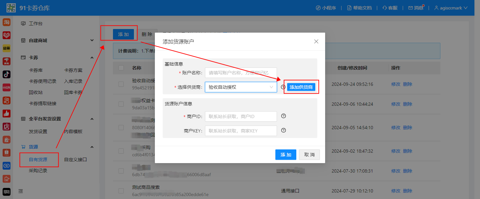Collapse the sidebar using the bottom menu icon
This screenshot has width=480, height=199.
(x=21, y=191)
